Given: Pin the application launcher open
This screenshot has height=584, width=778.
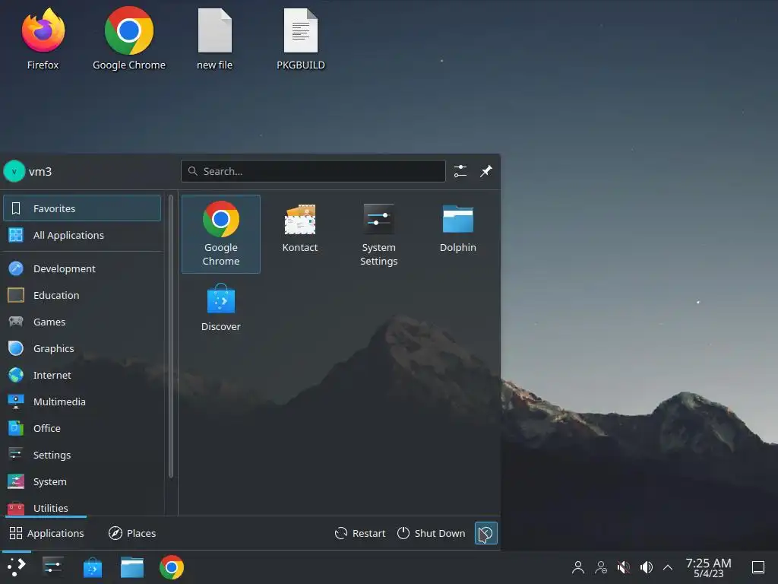Looking at the screenshot, I should coord(486,171).
